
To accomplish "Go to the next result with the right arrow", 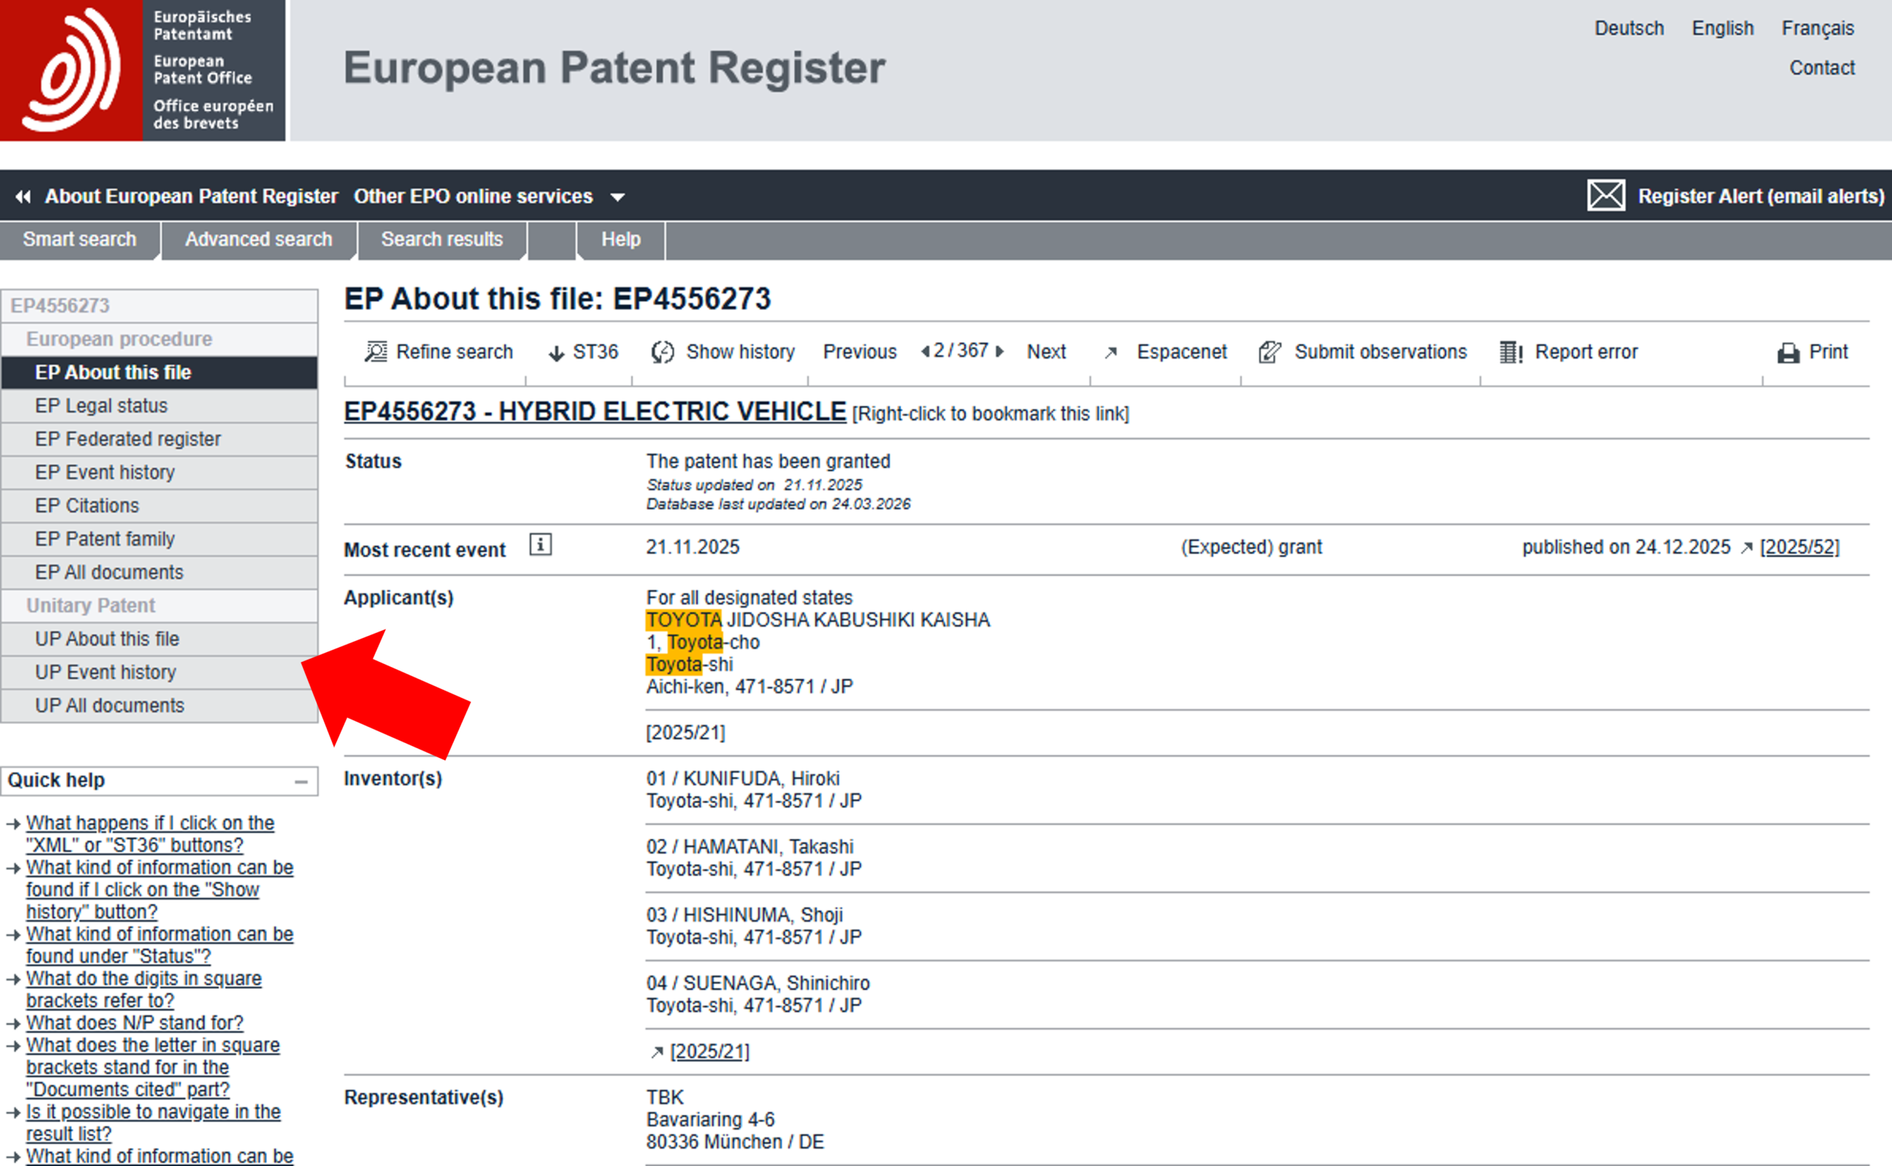I will 1001,352.
